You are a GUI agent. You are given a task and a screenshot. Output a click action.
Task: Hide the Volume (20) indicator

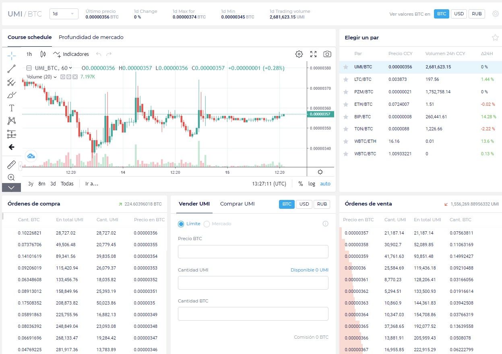tap(63, 76)
